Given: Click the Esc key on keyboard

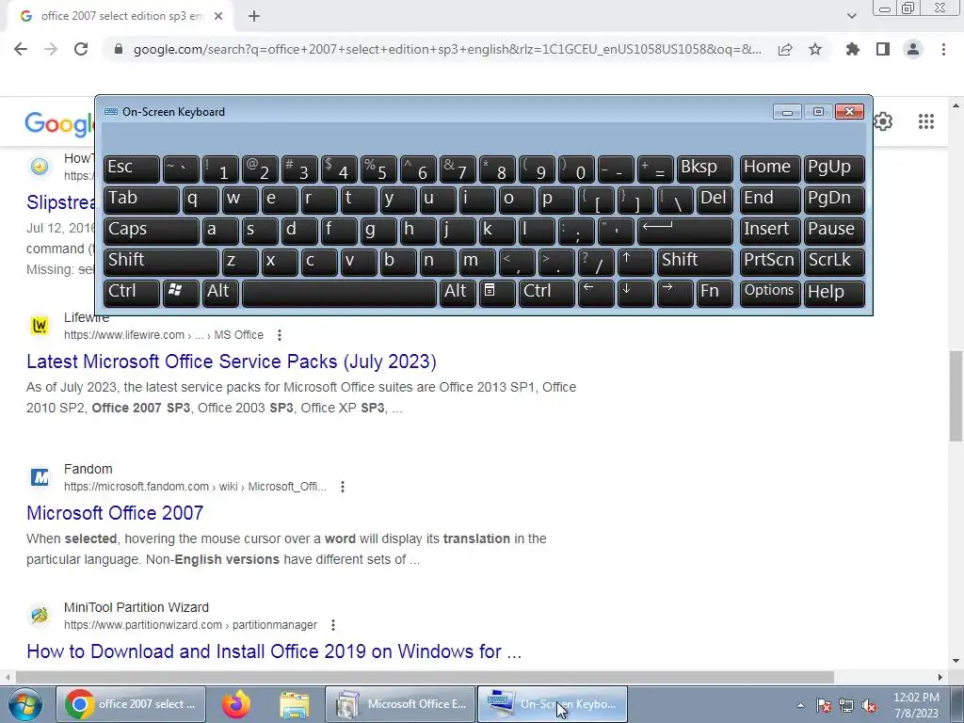Looking at the screenshot, I should tap(132, 169).
